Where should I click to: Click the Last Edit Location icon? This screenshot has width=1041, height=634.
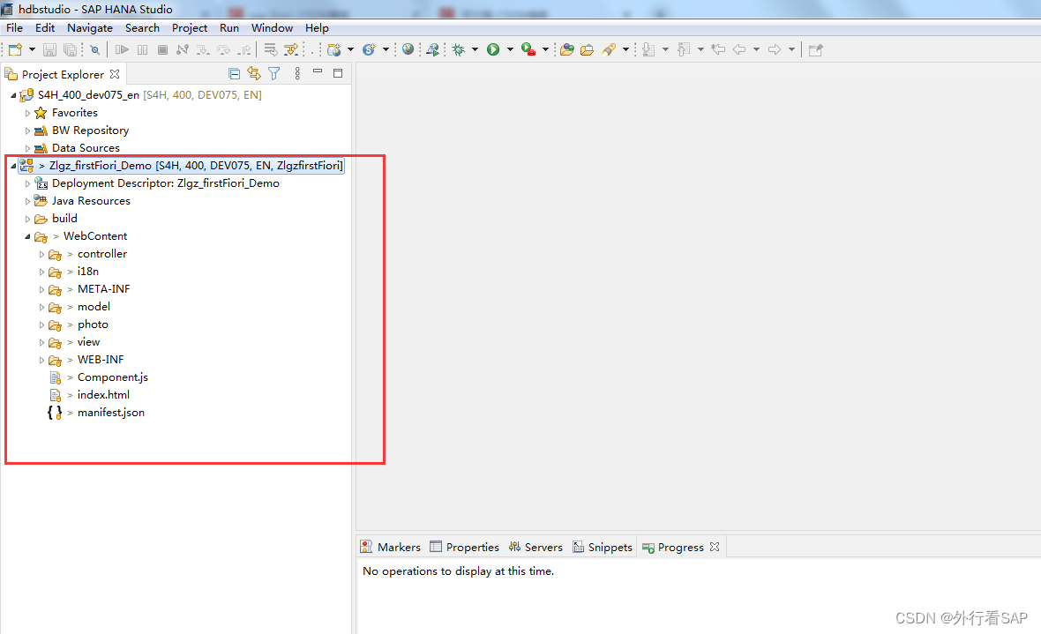718,49
